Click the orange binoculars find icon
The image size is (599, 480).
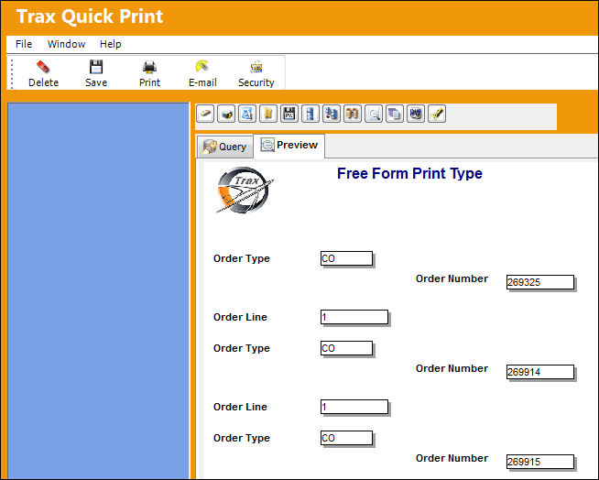[x=353, y=114]
